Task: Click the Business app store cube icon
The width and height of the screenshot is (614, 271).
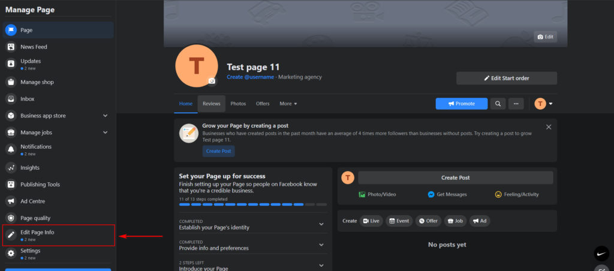Action: (11, 116)
